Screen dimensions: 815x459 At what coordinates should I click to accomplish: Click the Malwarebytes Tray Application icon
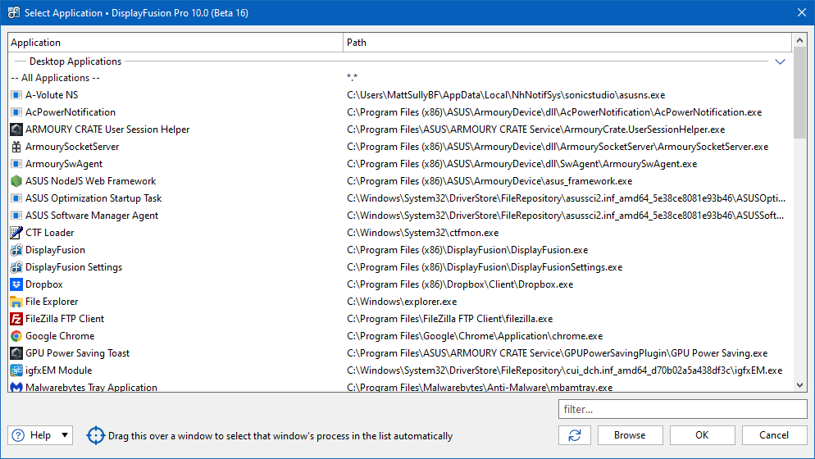pyautogui.click(x=16, y=387)
